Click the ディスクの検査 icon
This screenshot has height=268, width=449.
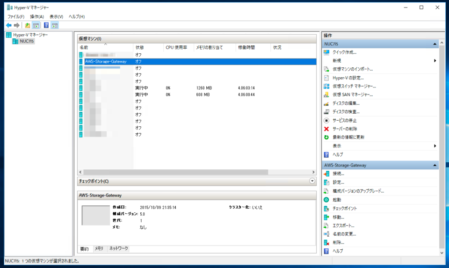tap(326, 112)
